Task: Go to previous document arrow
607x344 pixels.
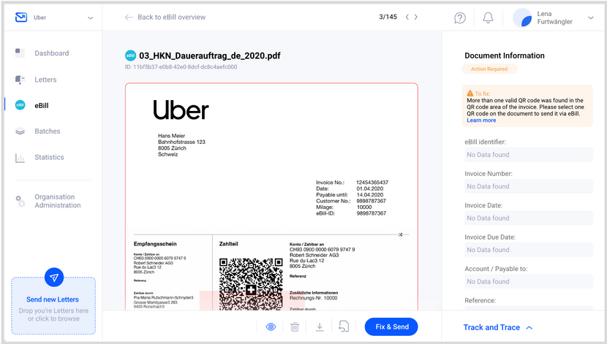Action: 407,17
